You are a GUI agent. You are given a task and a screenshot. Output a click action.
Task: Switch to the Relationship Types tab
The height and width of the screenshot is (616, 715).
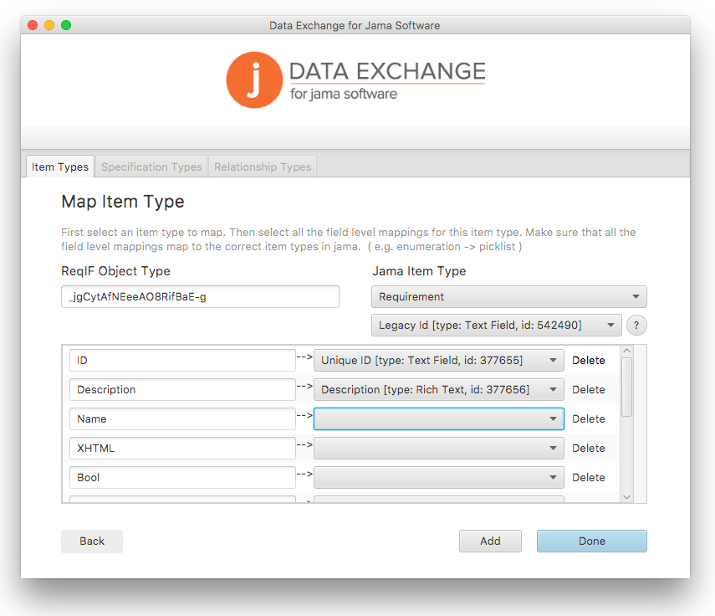(263, 167)
